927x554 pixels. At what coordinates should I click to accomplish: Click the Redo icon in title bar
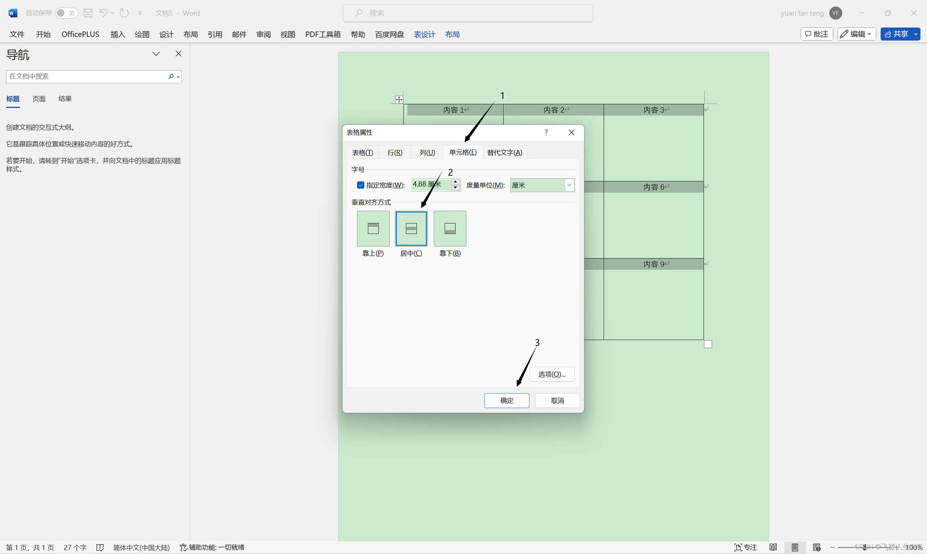click(124, 13)
